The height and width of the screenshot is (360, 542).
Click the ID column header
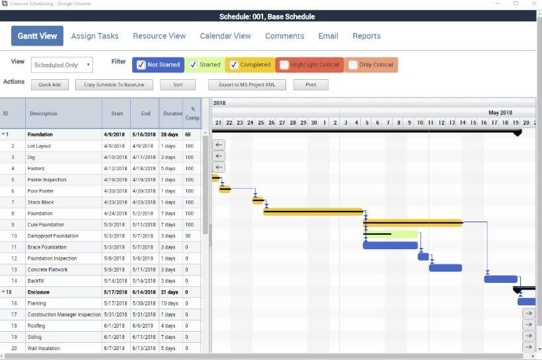(13, 113)
